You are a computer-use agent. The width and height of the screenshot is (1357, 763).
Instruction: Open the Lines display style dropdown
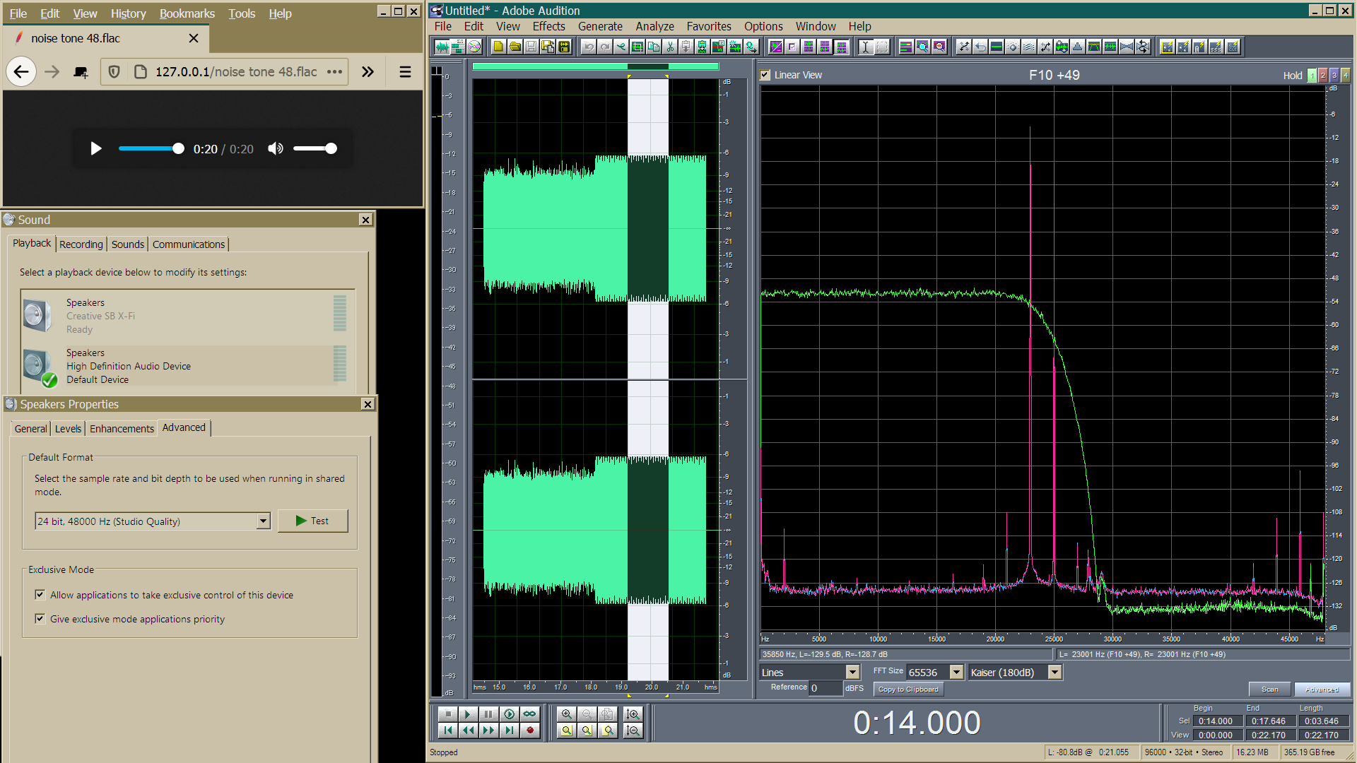pyautogui.click(x=852, y=673)
